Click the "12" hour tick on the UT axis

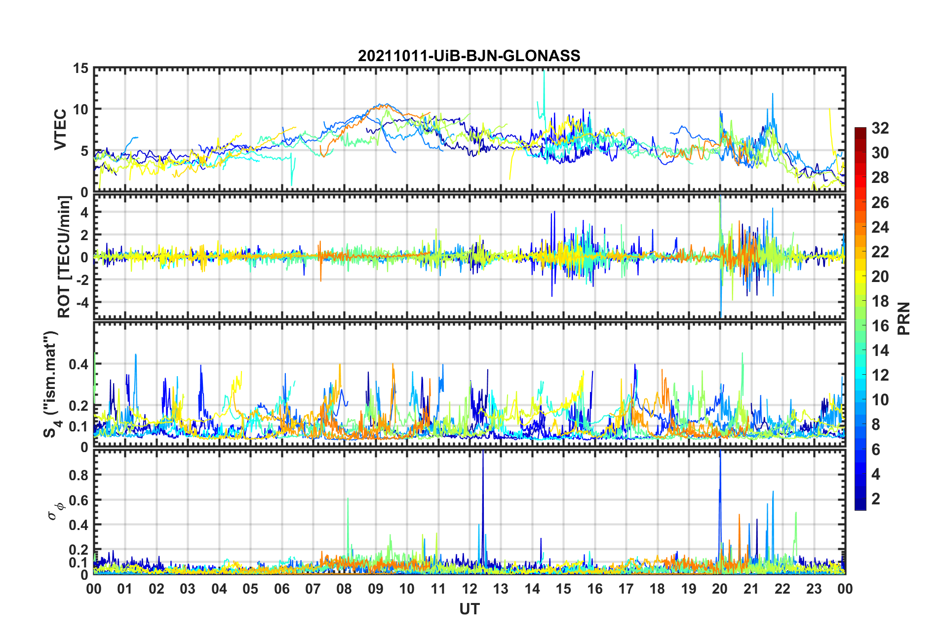469,589
